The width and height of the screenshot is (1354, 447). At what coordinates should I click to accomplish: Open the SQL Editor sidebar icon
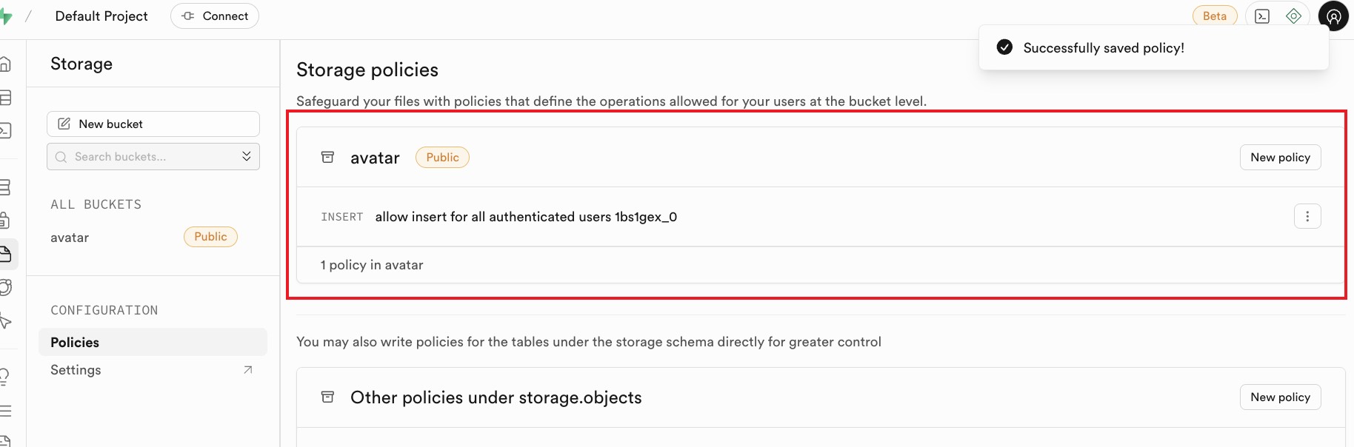5,131
